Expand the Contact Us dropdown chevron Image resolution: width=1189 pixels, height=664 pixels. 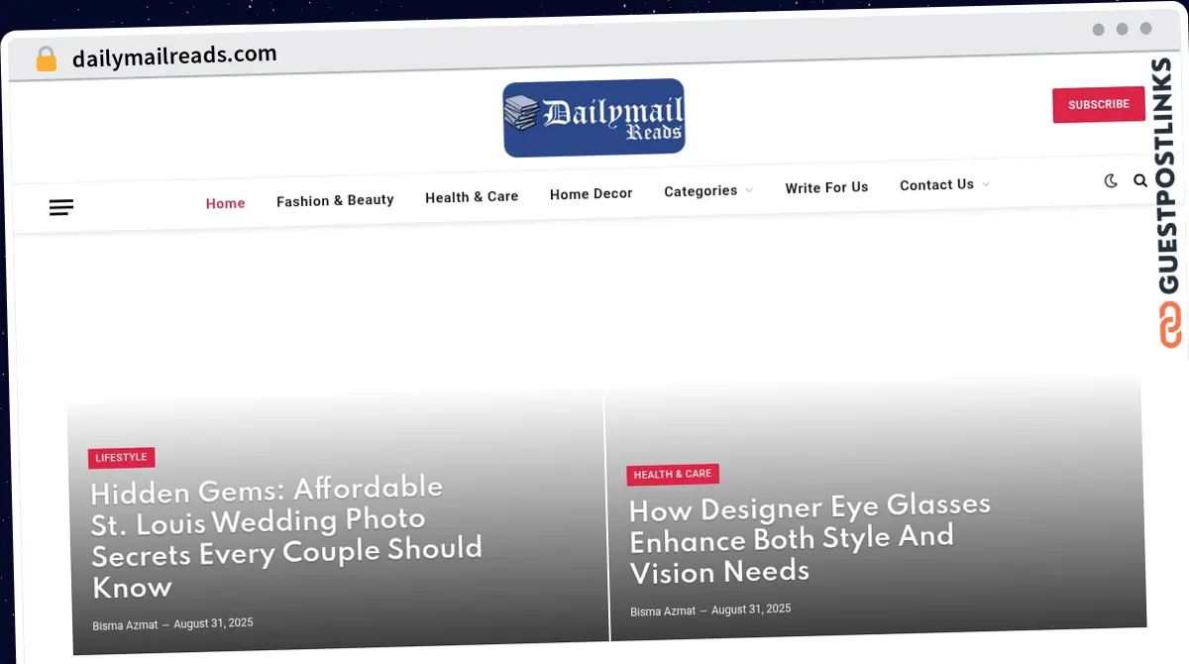[986, 184]
